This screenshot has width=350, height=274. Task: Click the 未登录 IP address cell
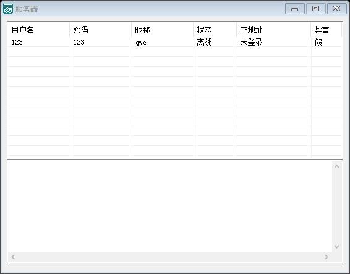251,42
